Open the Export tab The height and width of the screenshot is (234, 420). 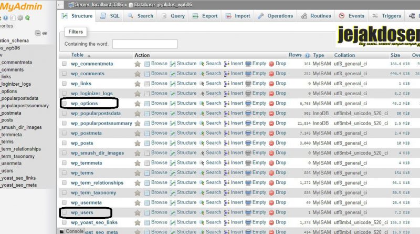point(205,16)
